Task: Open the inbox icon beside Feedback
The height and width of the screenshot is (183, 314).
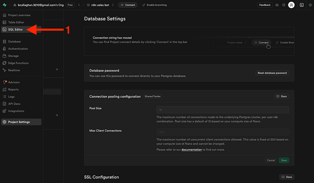Action: (277, 5)
